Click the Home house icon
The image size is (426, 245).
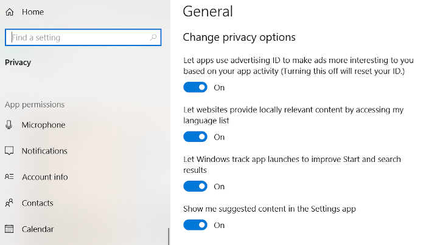[x=10, y=12]
